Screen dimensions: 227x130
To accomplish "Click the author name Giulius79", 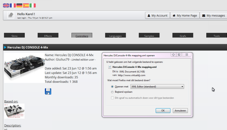I will pyautogui.click(x=63, y=60).
